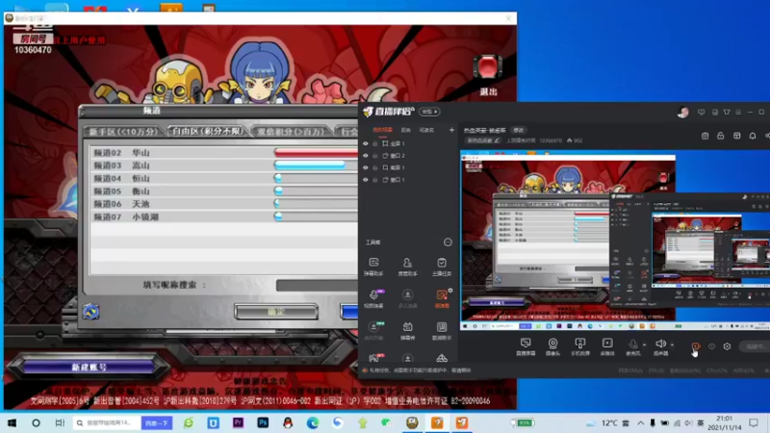Viewport: 770px width, 433px height.
Task: Hide the 窗口 2 source
Action: click(366, 156)
